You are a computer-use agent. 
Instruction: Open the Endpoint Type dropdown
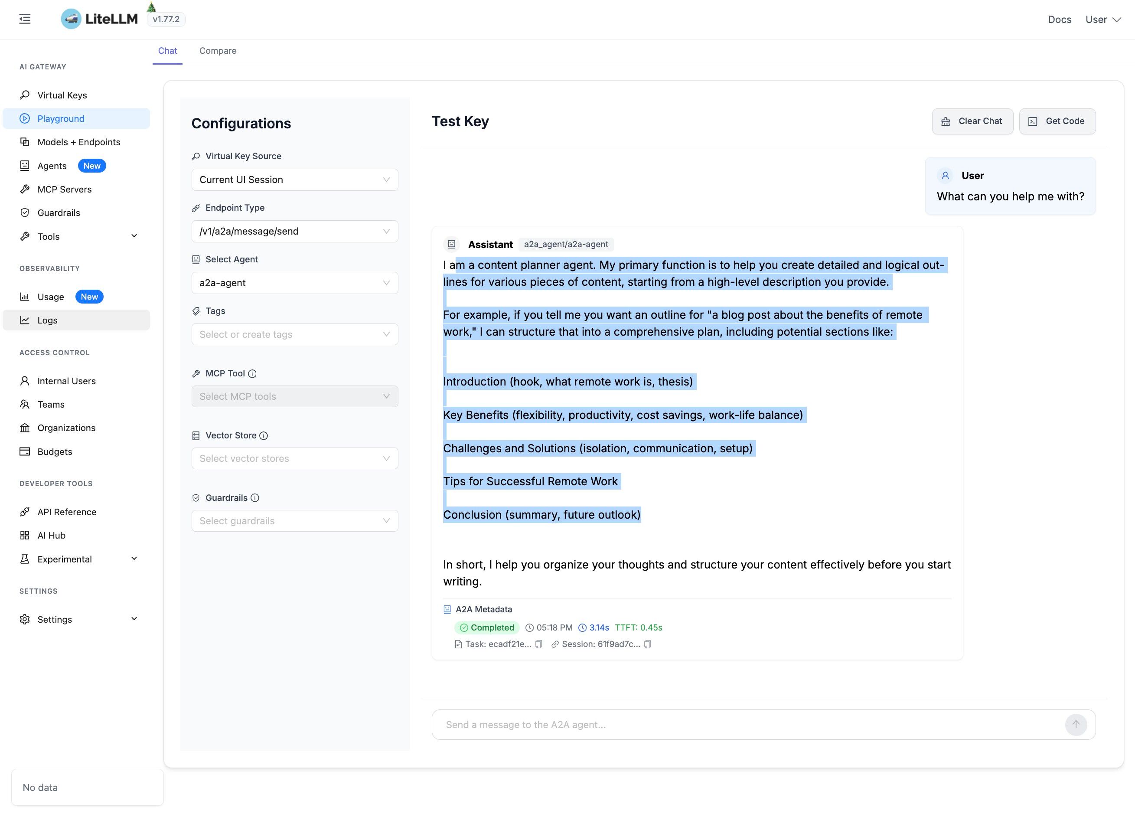pos(294,231)
